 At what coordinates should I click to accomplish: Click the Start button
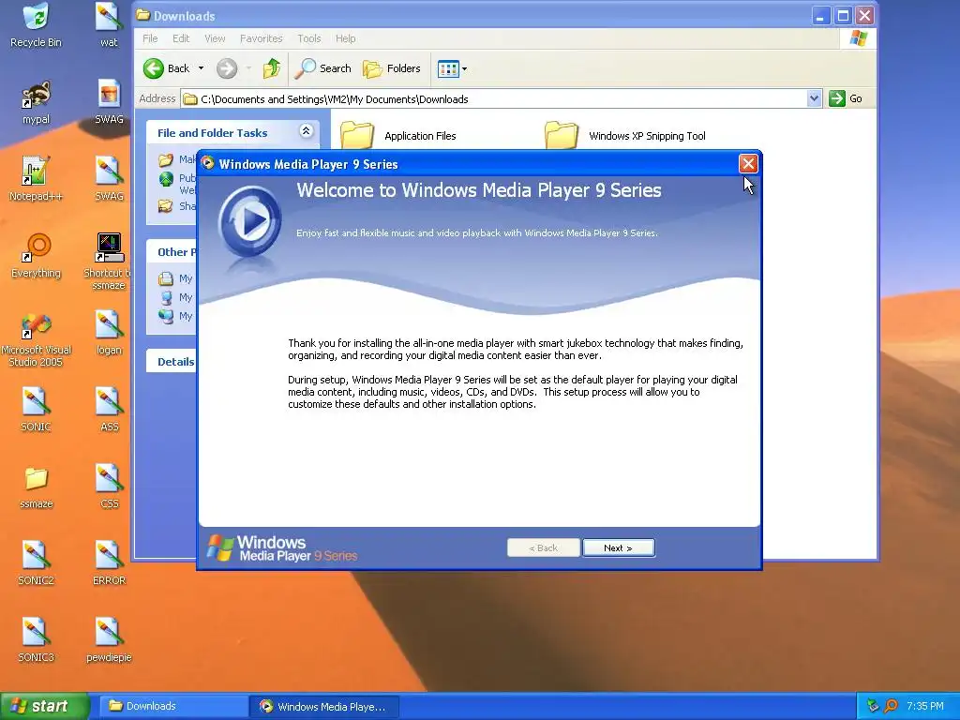click(44, 706)
